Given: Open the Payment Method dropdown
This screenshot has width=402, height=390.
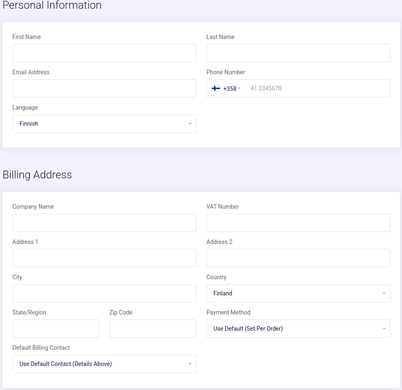Looking at the screenshot, I should [x=298, y=329].
